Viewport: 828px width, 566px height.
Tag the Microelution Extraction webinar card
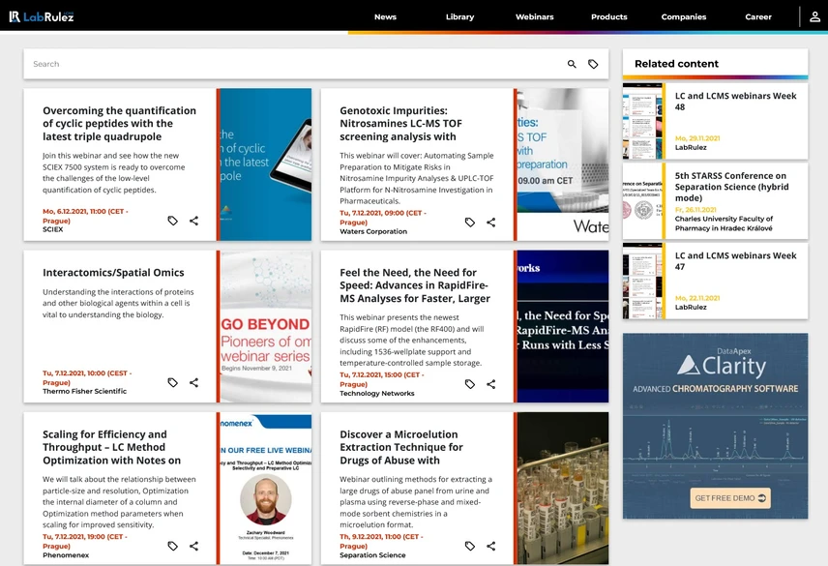(x=470, y=546)
